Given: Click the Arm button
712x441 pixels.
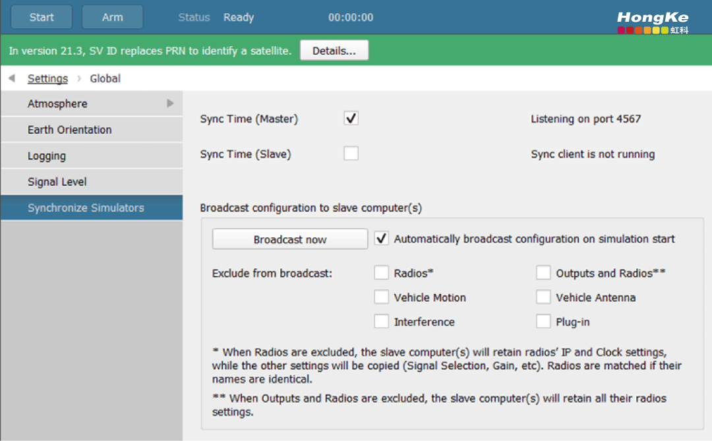Looking at the screenshot, I should pos(112,17).
